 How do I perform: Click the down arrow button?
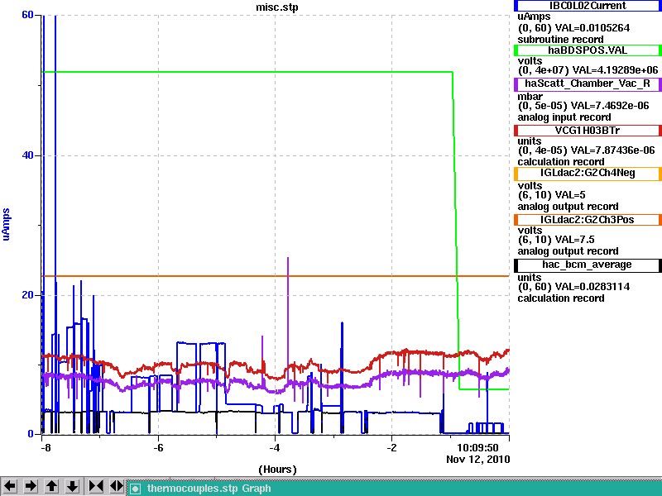[x=73, y=486]
